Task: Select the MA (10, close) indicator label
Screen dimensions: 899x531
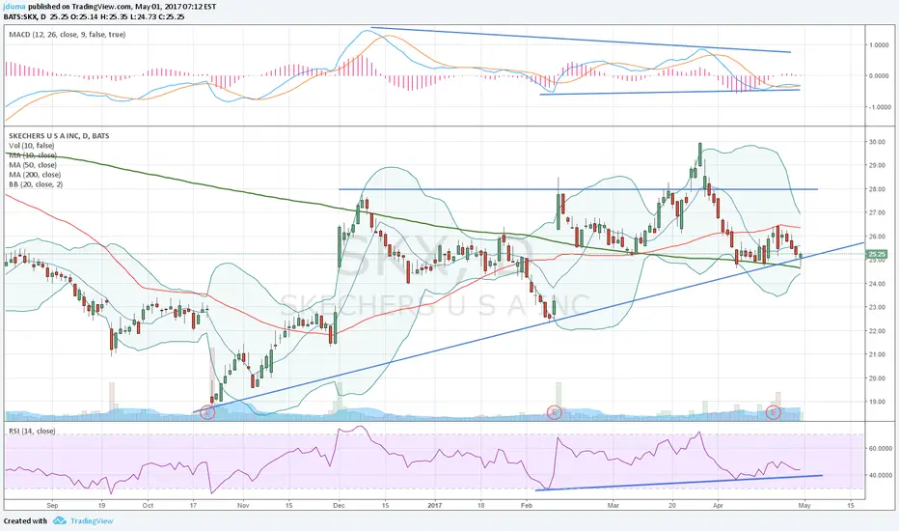Action: tap(32, 155)
